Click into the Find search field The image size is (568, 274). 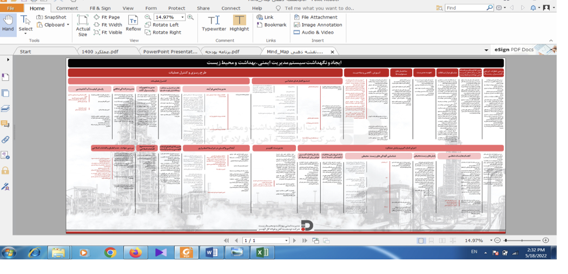(465, 8)
